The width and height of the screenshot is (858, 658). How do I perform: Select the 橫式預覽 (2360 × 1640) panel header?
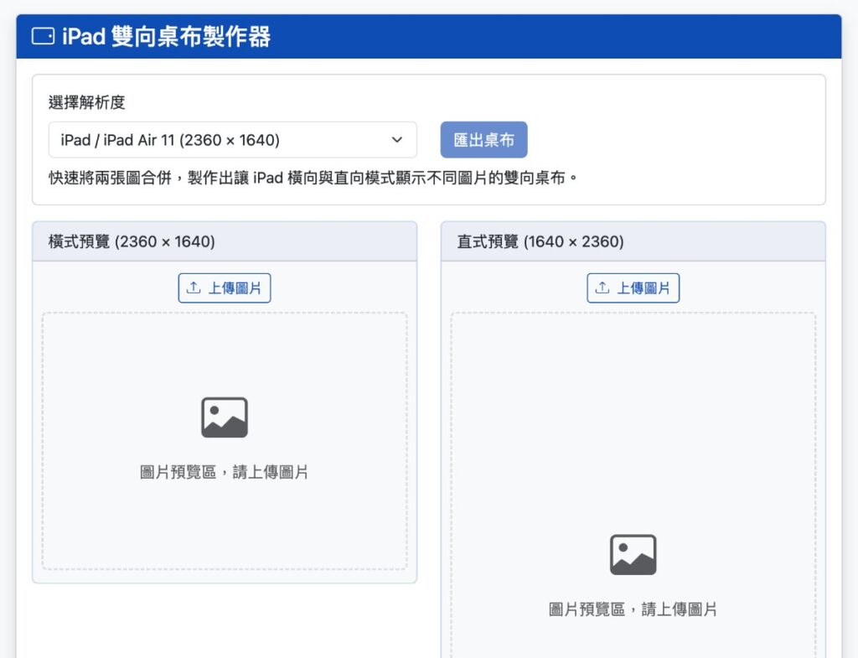(224, 241)
